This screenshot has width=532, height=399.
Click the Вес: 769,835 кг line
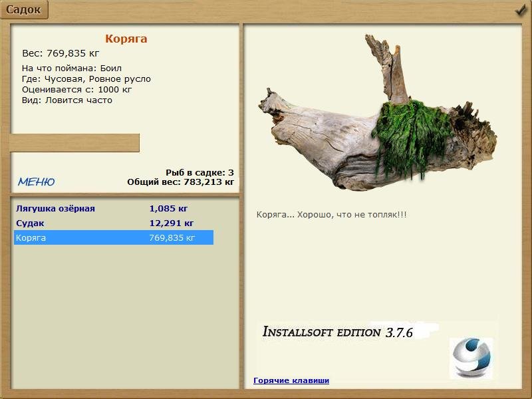pyautogui.click(x=61, y=53)
